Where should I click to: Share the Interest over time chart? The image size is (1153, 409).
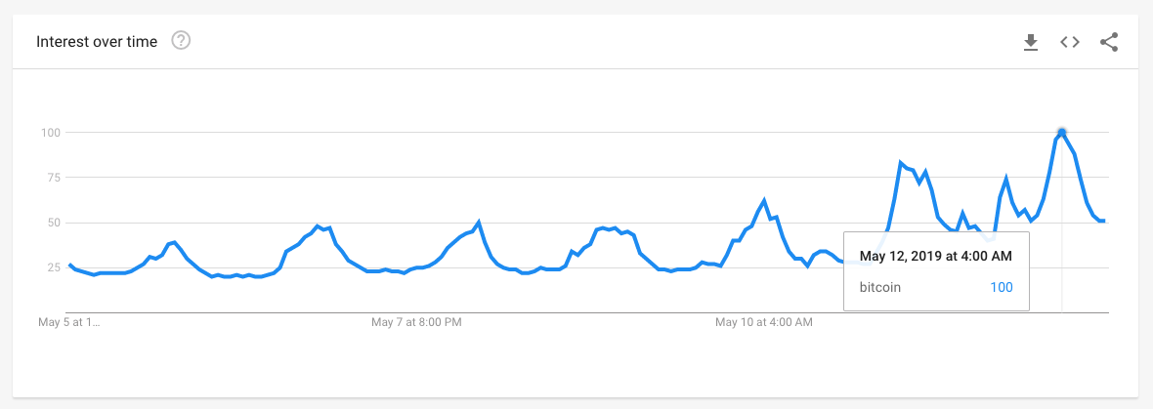(x=1109, y=42)
